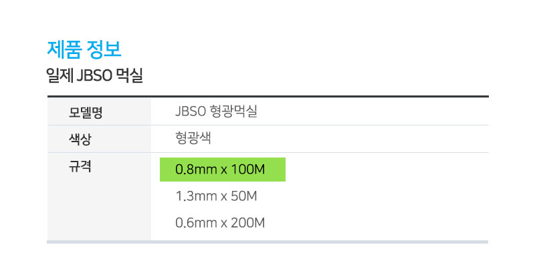Click the 먹실 word in subtitle
This screenshot has width=535, height=259.
[130, 76]
